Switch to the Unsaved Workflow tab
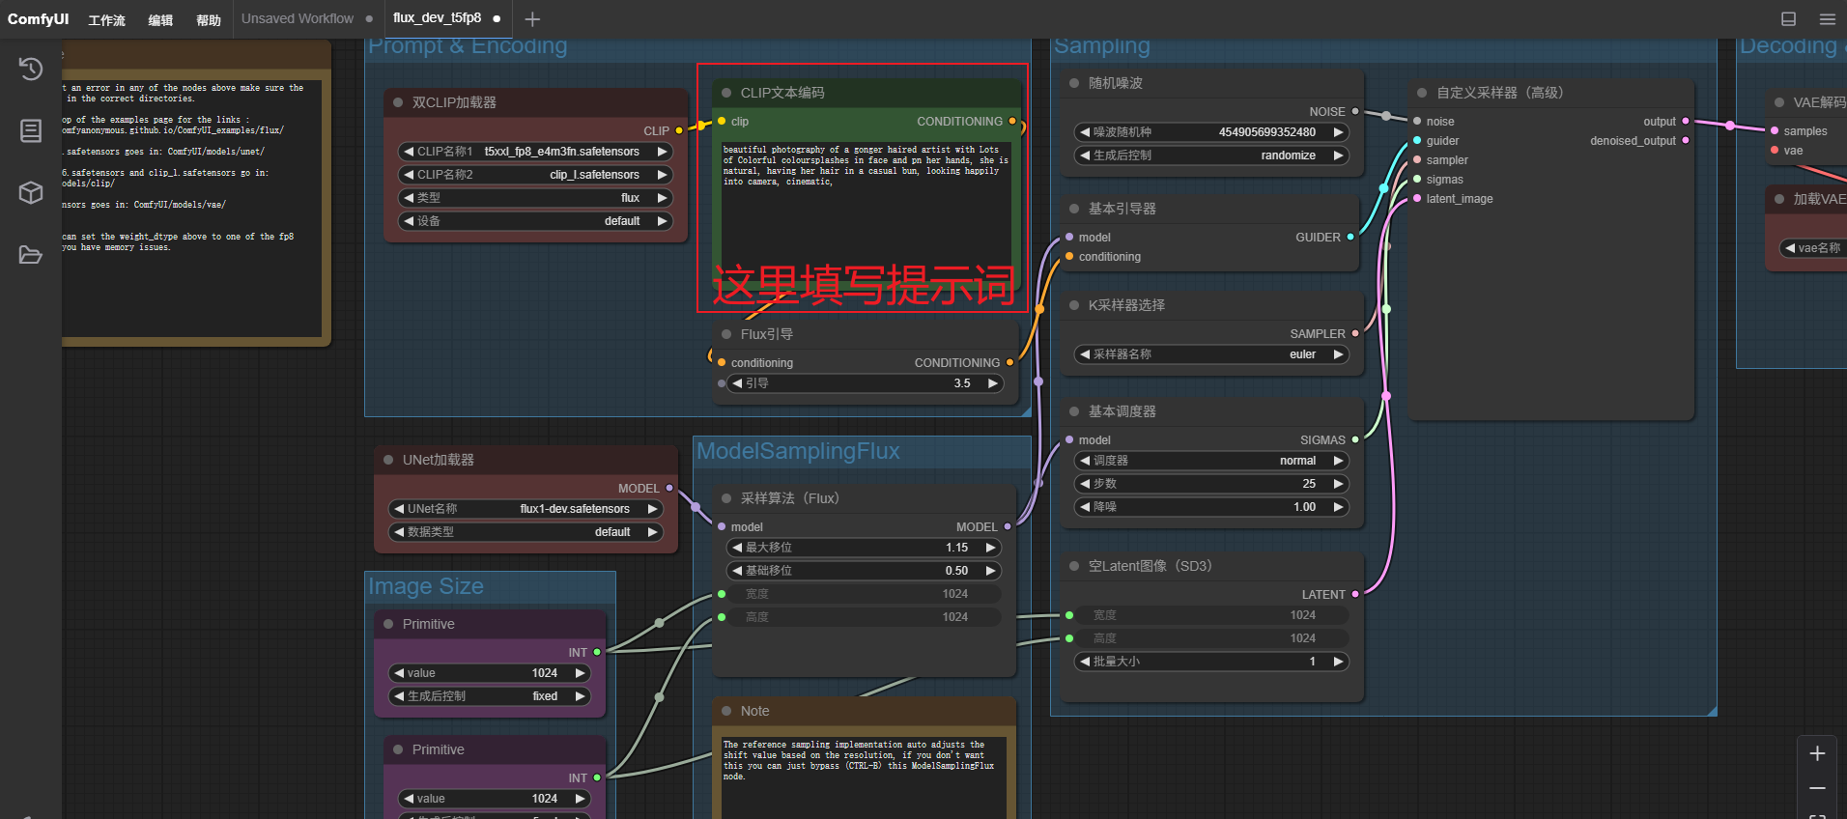Viewport: 1847px width, 819px height. coord(298,18)
